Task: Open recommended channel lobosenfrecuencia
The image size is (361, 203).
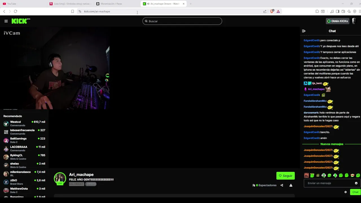Action: click(24, 132)
